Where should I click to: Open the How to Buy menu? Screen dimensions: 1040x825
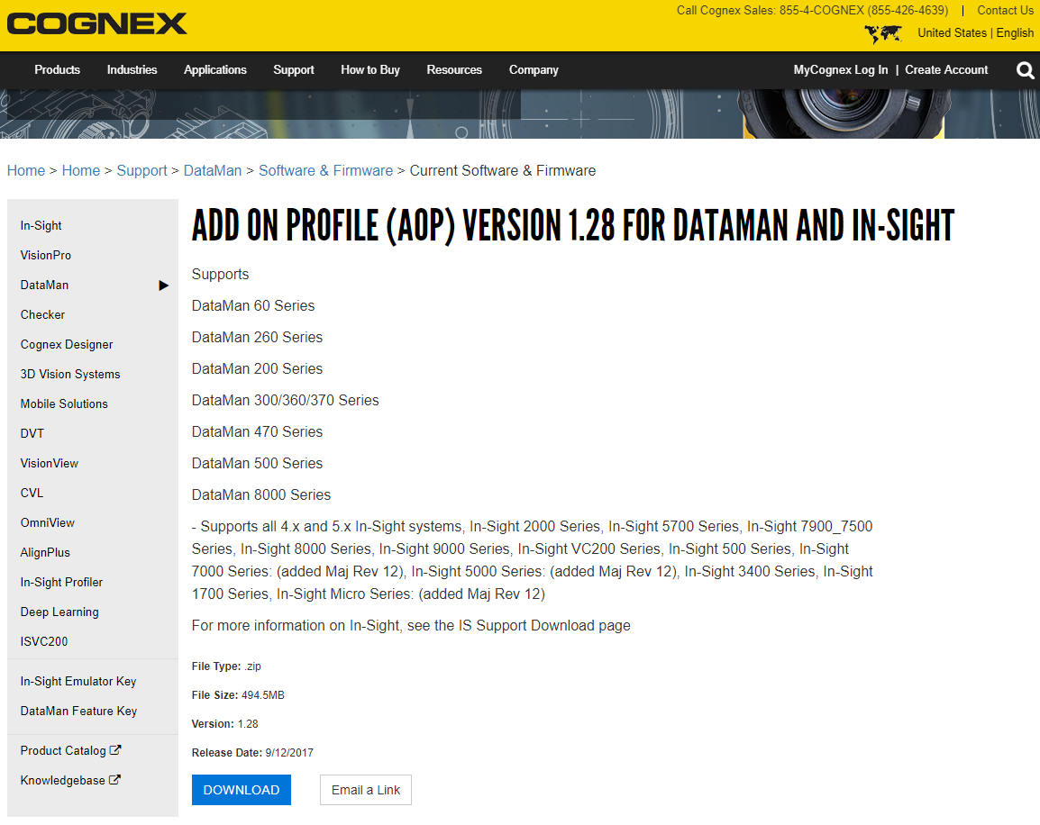(x=369, y=69)
